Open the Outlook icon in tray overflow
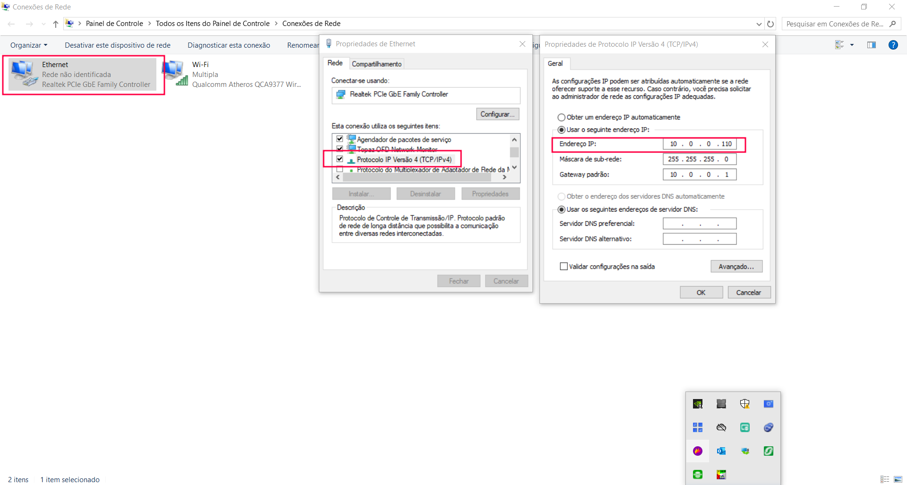The height and width of the screenshot is (485, 907). tap(721, 451)
